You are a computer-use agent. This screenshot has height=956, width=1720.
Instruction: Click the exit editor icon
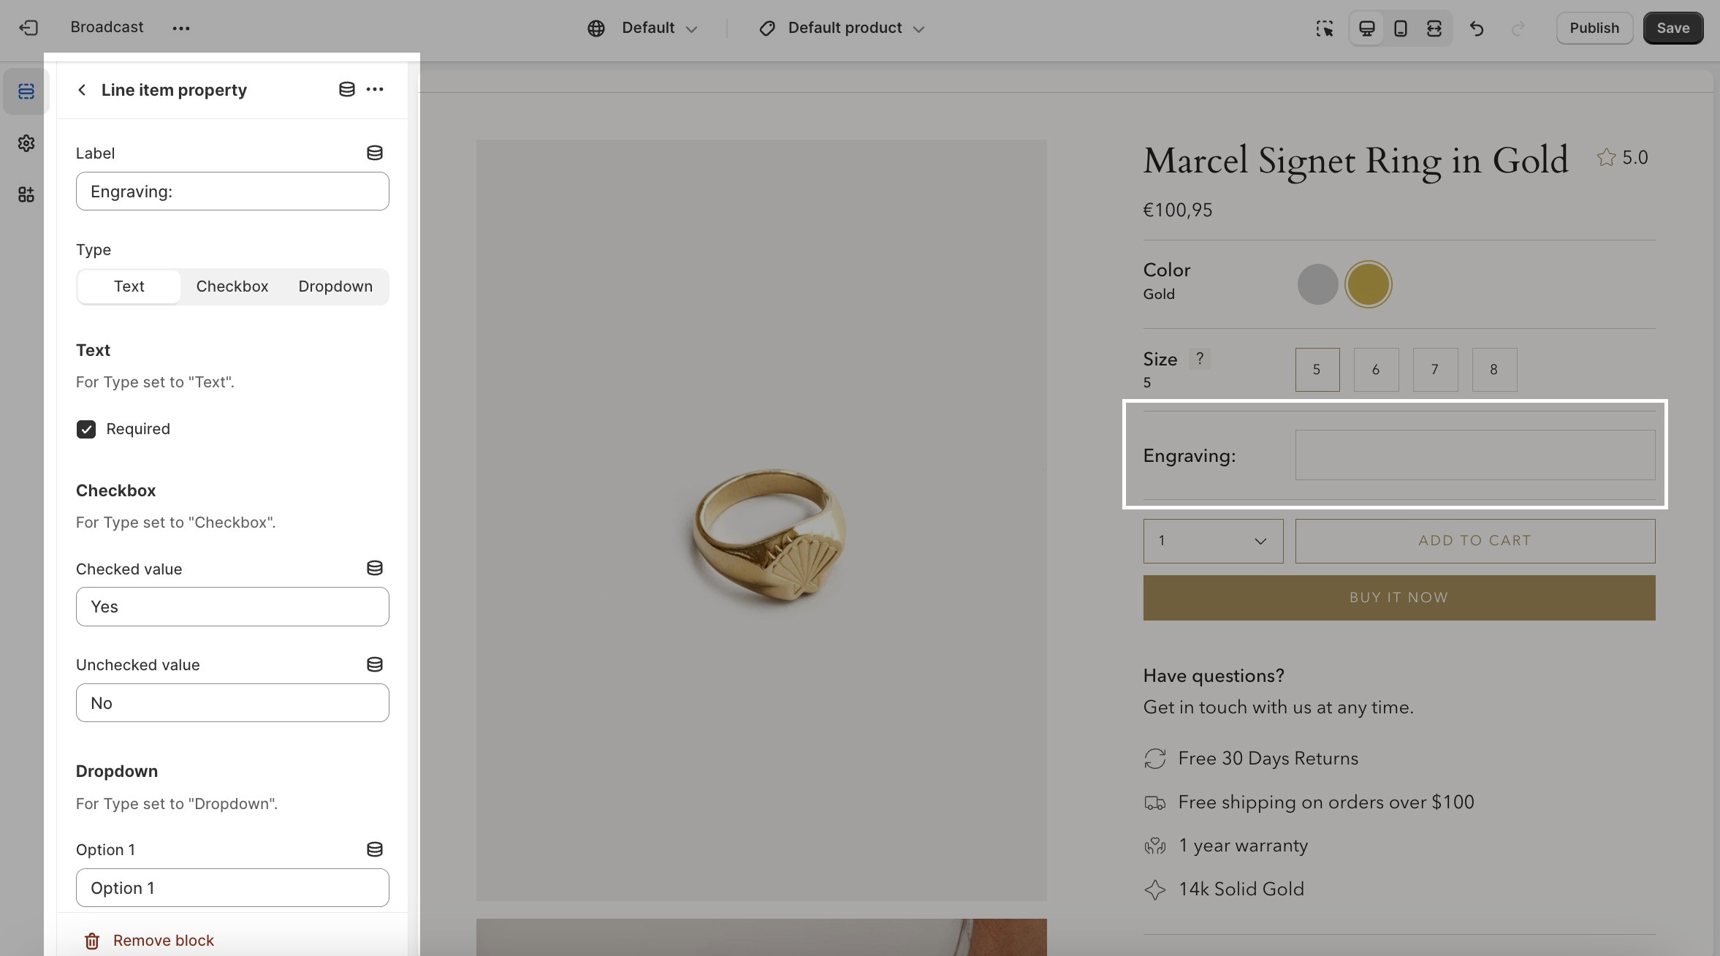pos(28,28)
